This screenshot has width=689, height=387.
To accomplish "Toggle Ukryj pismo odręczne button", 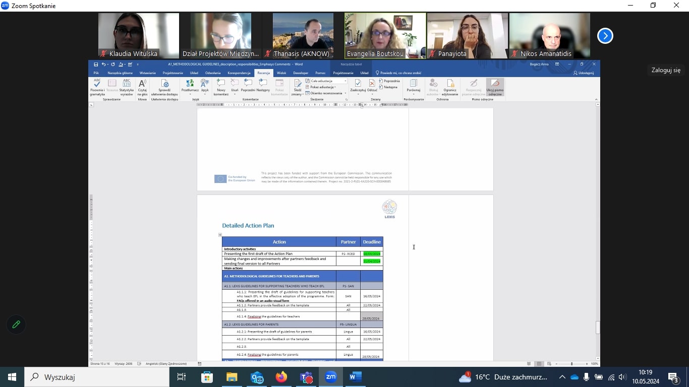I will (x=495, y=87).
